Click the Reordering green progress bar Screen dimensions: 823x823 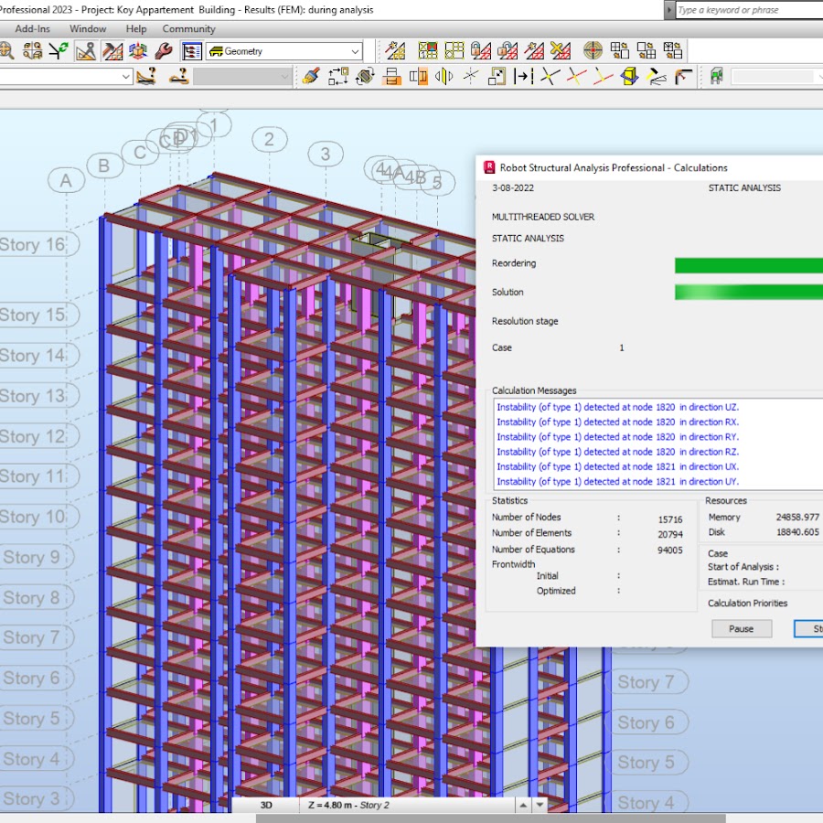pos(748,265)
